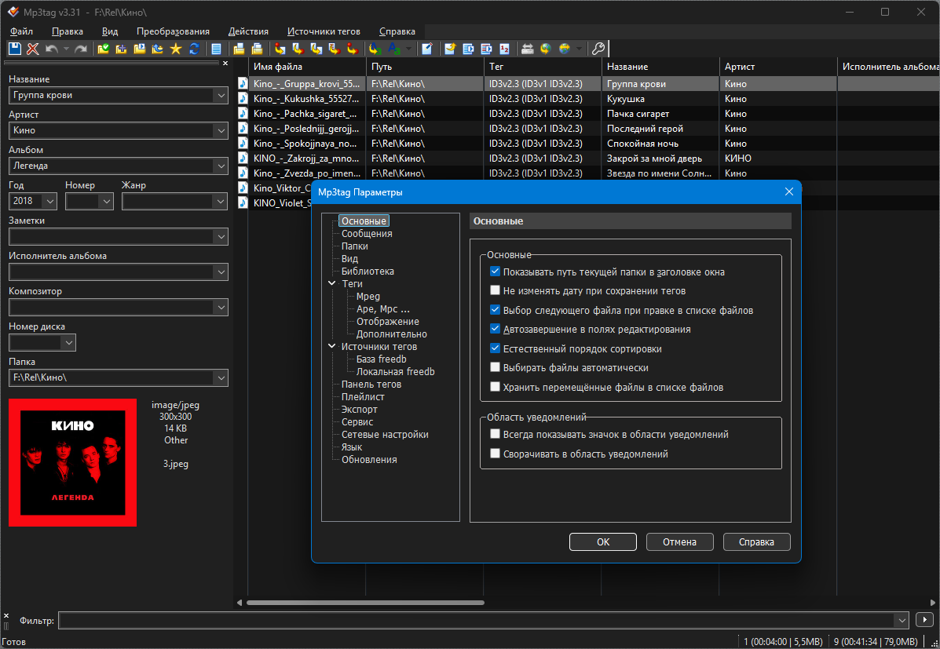The image size is (940, 649).
Task: Select 'Язык' in the options tree
Action: point(352,447)
